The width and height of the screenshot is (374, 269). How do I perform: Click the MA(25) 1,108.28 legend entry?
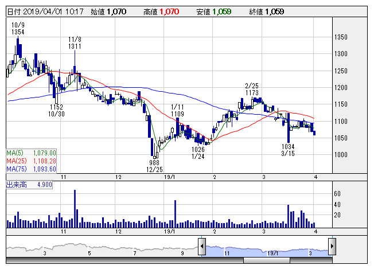click(31, 161)
